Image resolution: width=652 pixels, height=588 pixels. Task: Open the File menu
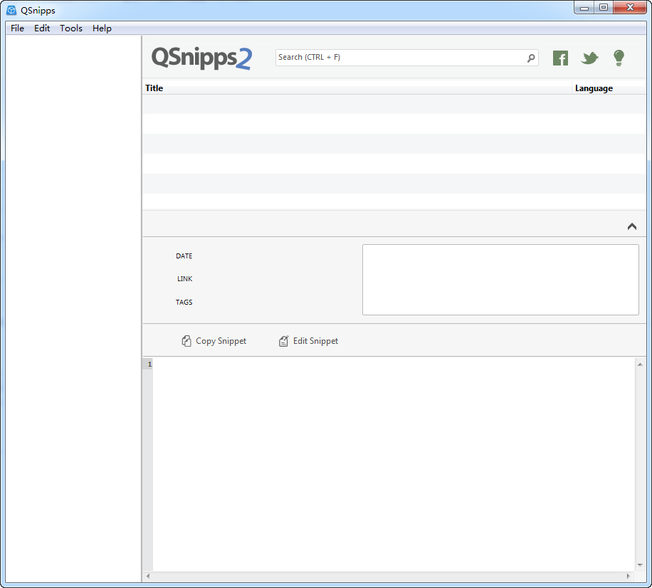pos(18,28)
